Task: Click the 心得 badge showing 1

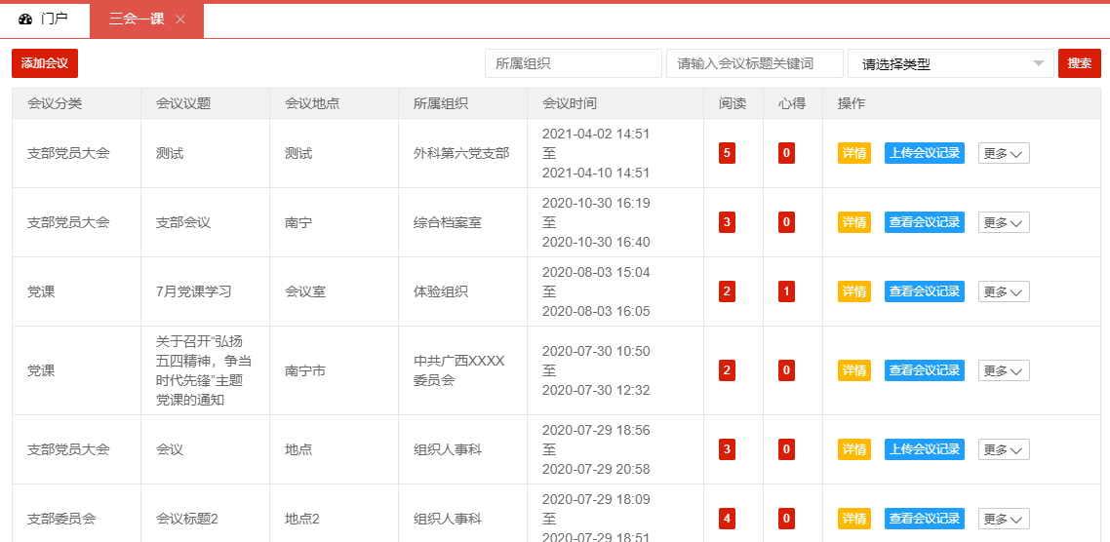Action: tap(786, 291)
